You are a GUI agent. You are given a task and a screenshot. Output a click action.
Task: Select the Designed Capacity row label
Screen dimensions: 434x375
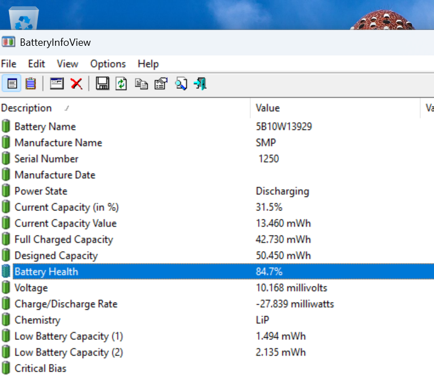pyautogui.click(x=56, y=256)
